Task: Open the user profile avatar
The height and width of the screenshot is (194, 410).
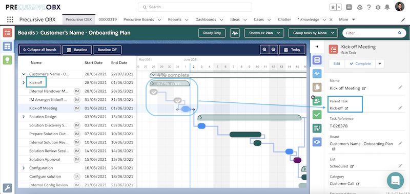Action: [400, 7]
